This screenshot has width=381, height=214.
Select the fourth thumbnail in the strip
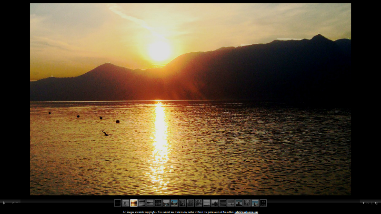pyautogui.click(x=142, y=203)
